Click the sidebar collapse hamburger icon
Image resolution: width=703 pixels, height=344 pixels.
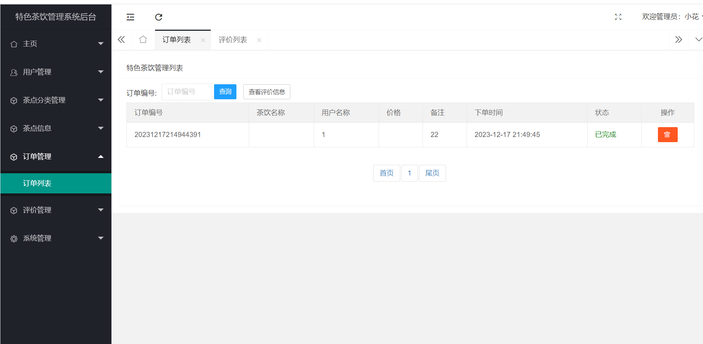pyautogui.click(x=130, y=17)
